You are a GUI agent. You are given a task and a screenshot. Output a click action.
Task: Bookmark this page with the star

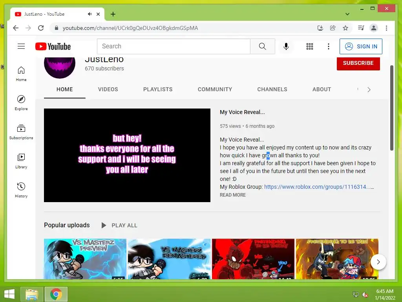click(x=345, y=28)
